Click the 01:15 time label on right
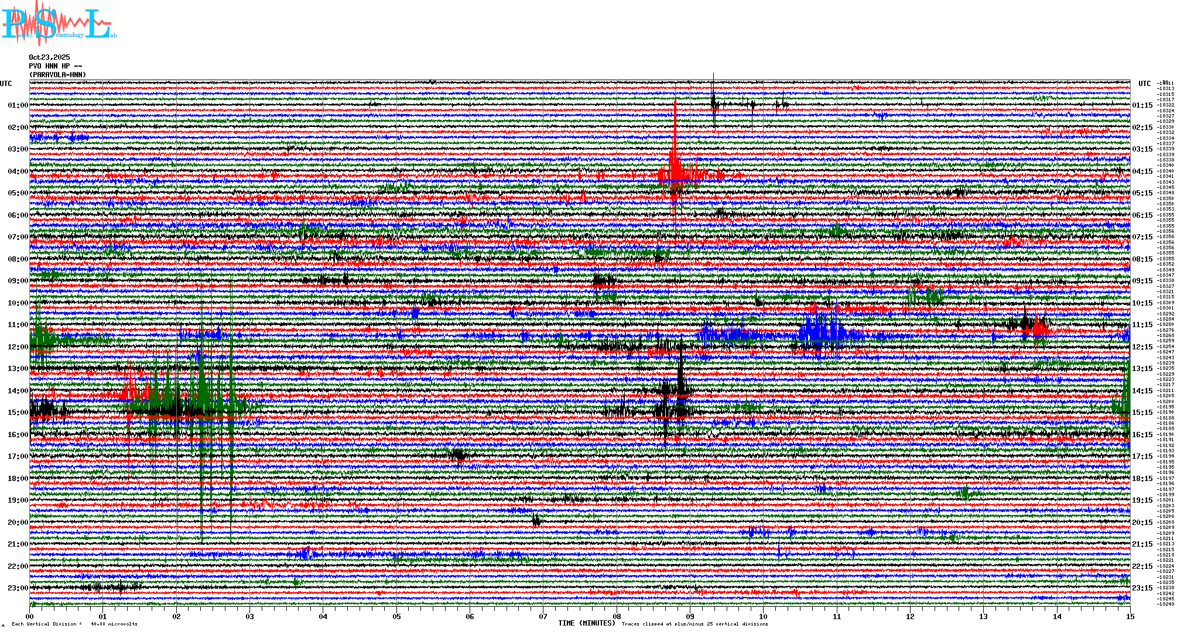The height and width of the screenshot is (632, 1177). (x=1142, y=106)
